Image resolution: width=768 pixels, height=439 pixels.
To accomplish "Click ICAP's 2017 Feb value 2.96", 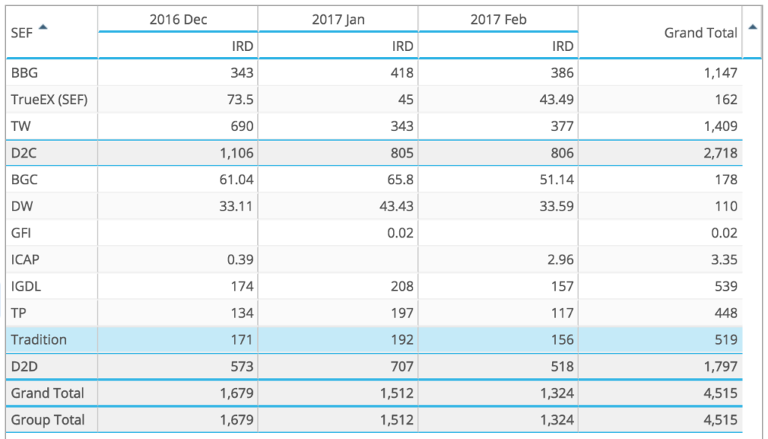I will click(x=560, y=260).
